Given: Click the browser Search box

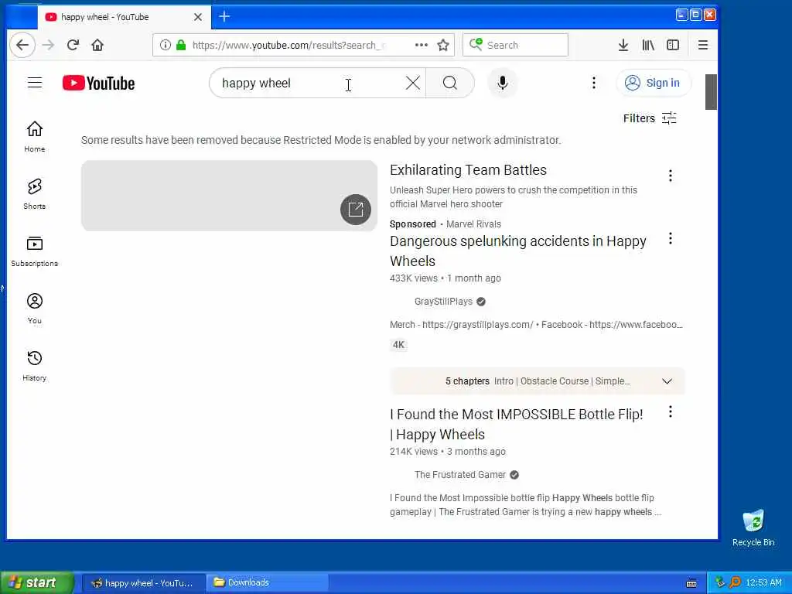Looking at the screenshot, I should 515,45.
